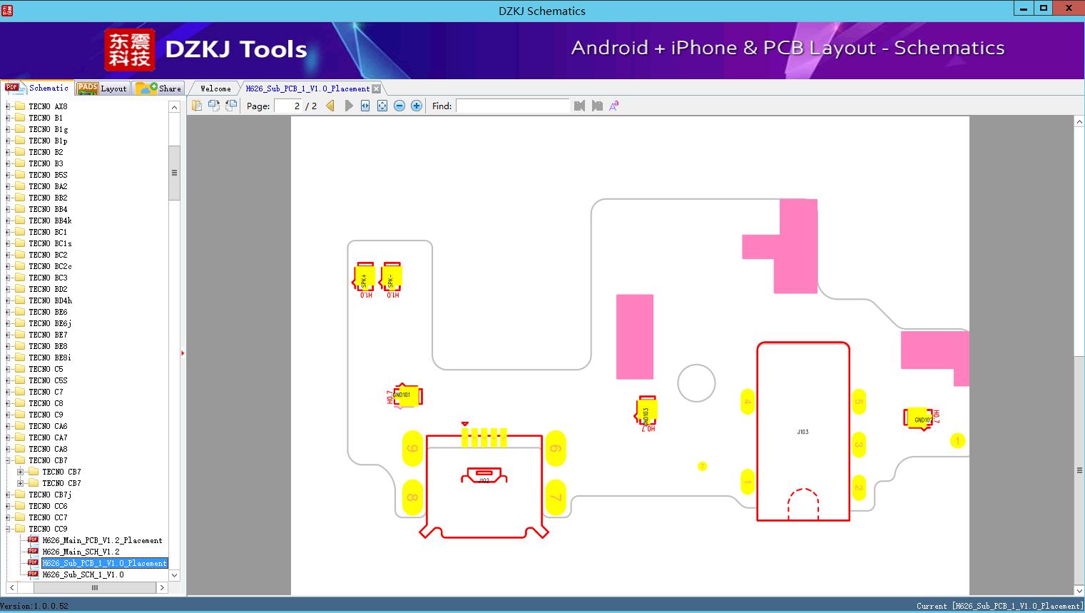Expand the TECNO B5S tree node
Image resolution: width=1085 pixels, height=613 pixels.
tap(8, 175)
